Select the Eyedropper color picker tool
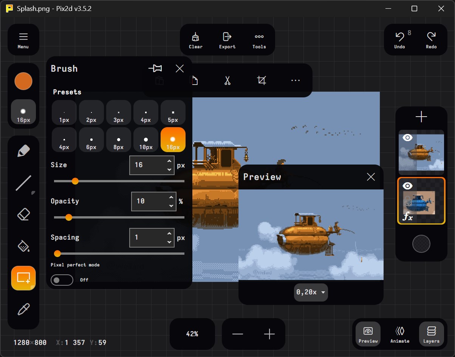This screenshot has width=455, height=357. 23,310
